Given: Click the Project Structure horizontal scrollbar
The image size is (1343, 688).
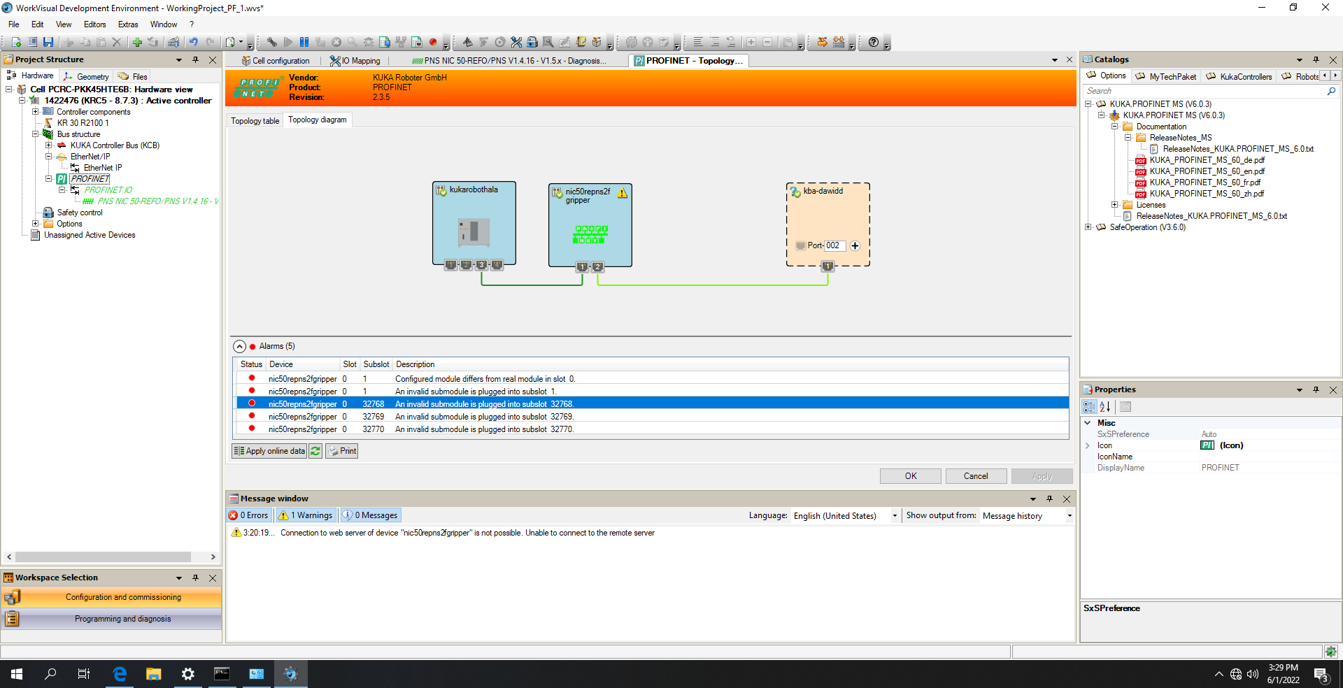Looking at the screenshot, I should 104,557.
